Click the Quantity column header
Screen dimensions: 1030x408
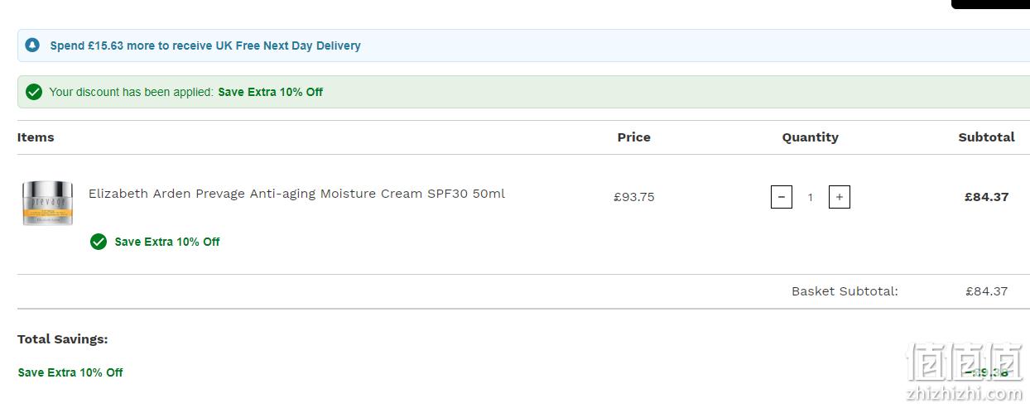[x=811, y=137]
